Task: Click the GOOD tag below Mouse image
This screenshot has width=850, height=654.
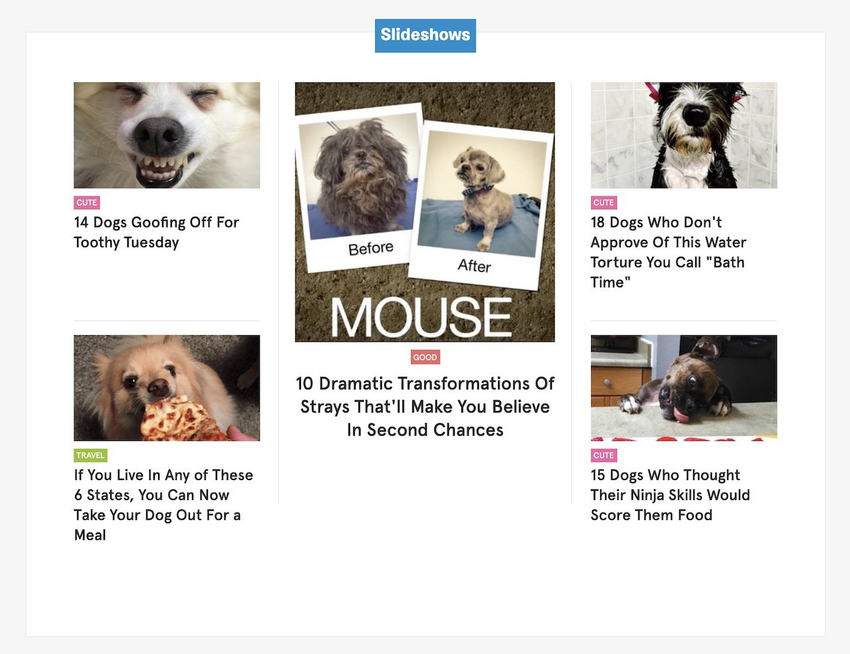Action: pos(425,357)
